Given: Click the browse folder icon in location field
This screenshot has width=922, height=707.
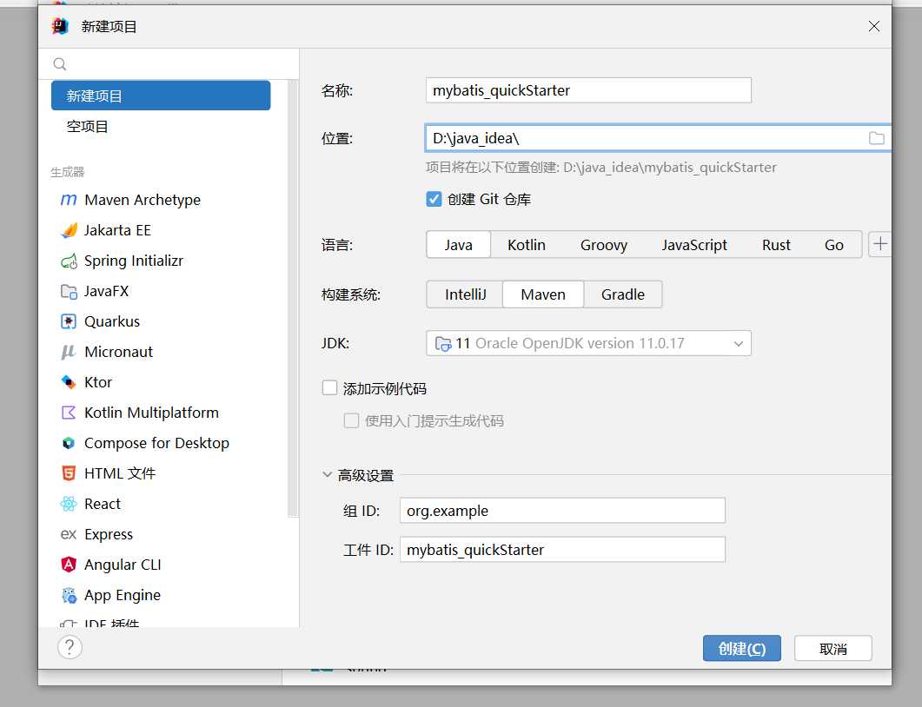Looking at the screenshot, I should click(x=876, y=138).
